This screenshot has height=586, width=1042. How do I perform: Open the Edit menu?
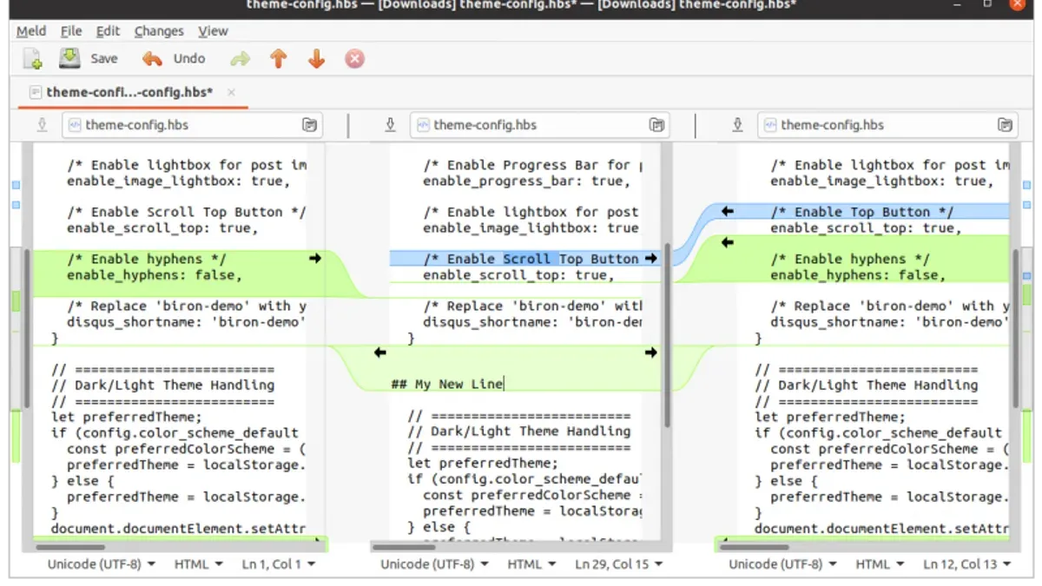(108, 31)
